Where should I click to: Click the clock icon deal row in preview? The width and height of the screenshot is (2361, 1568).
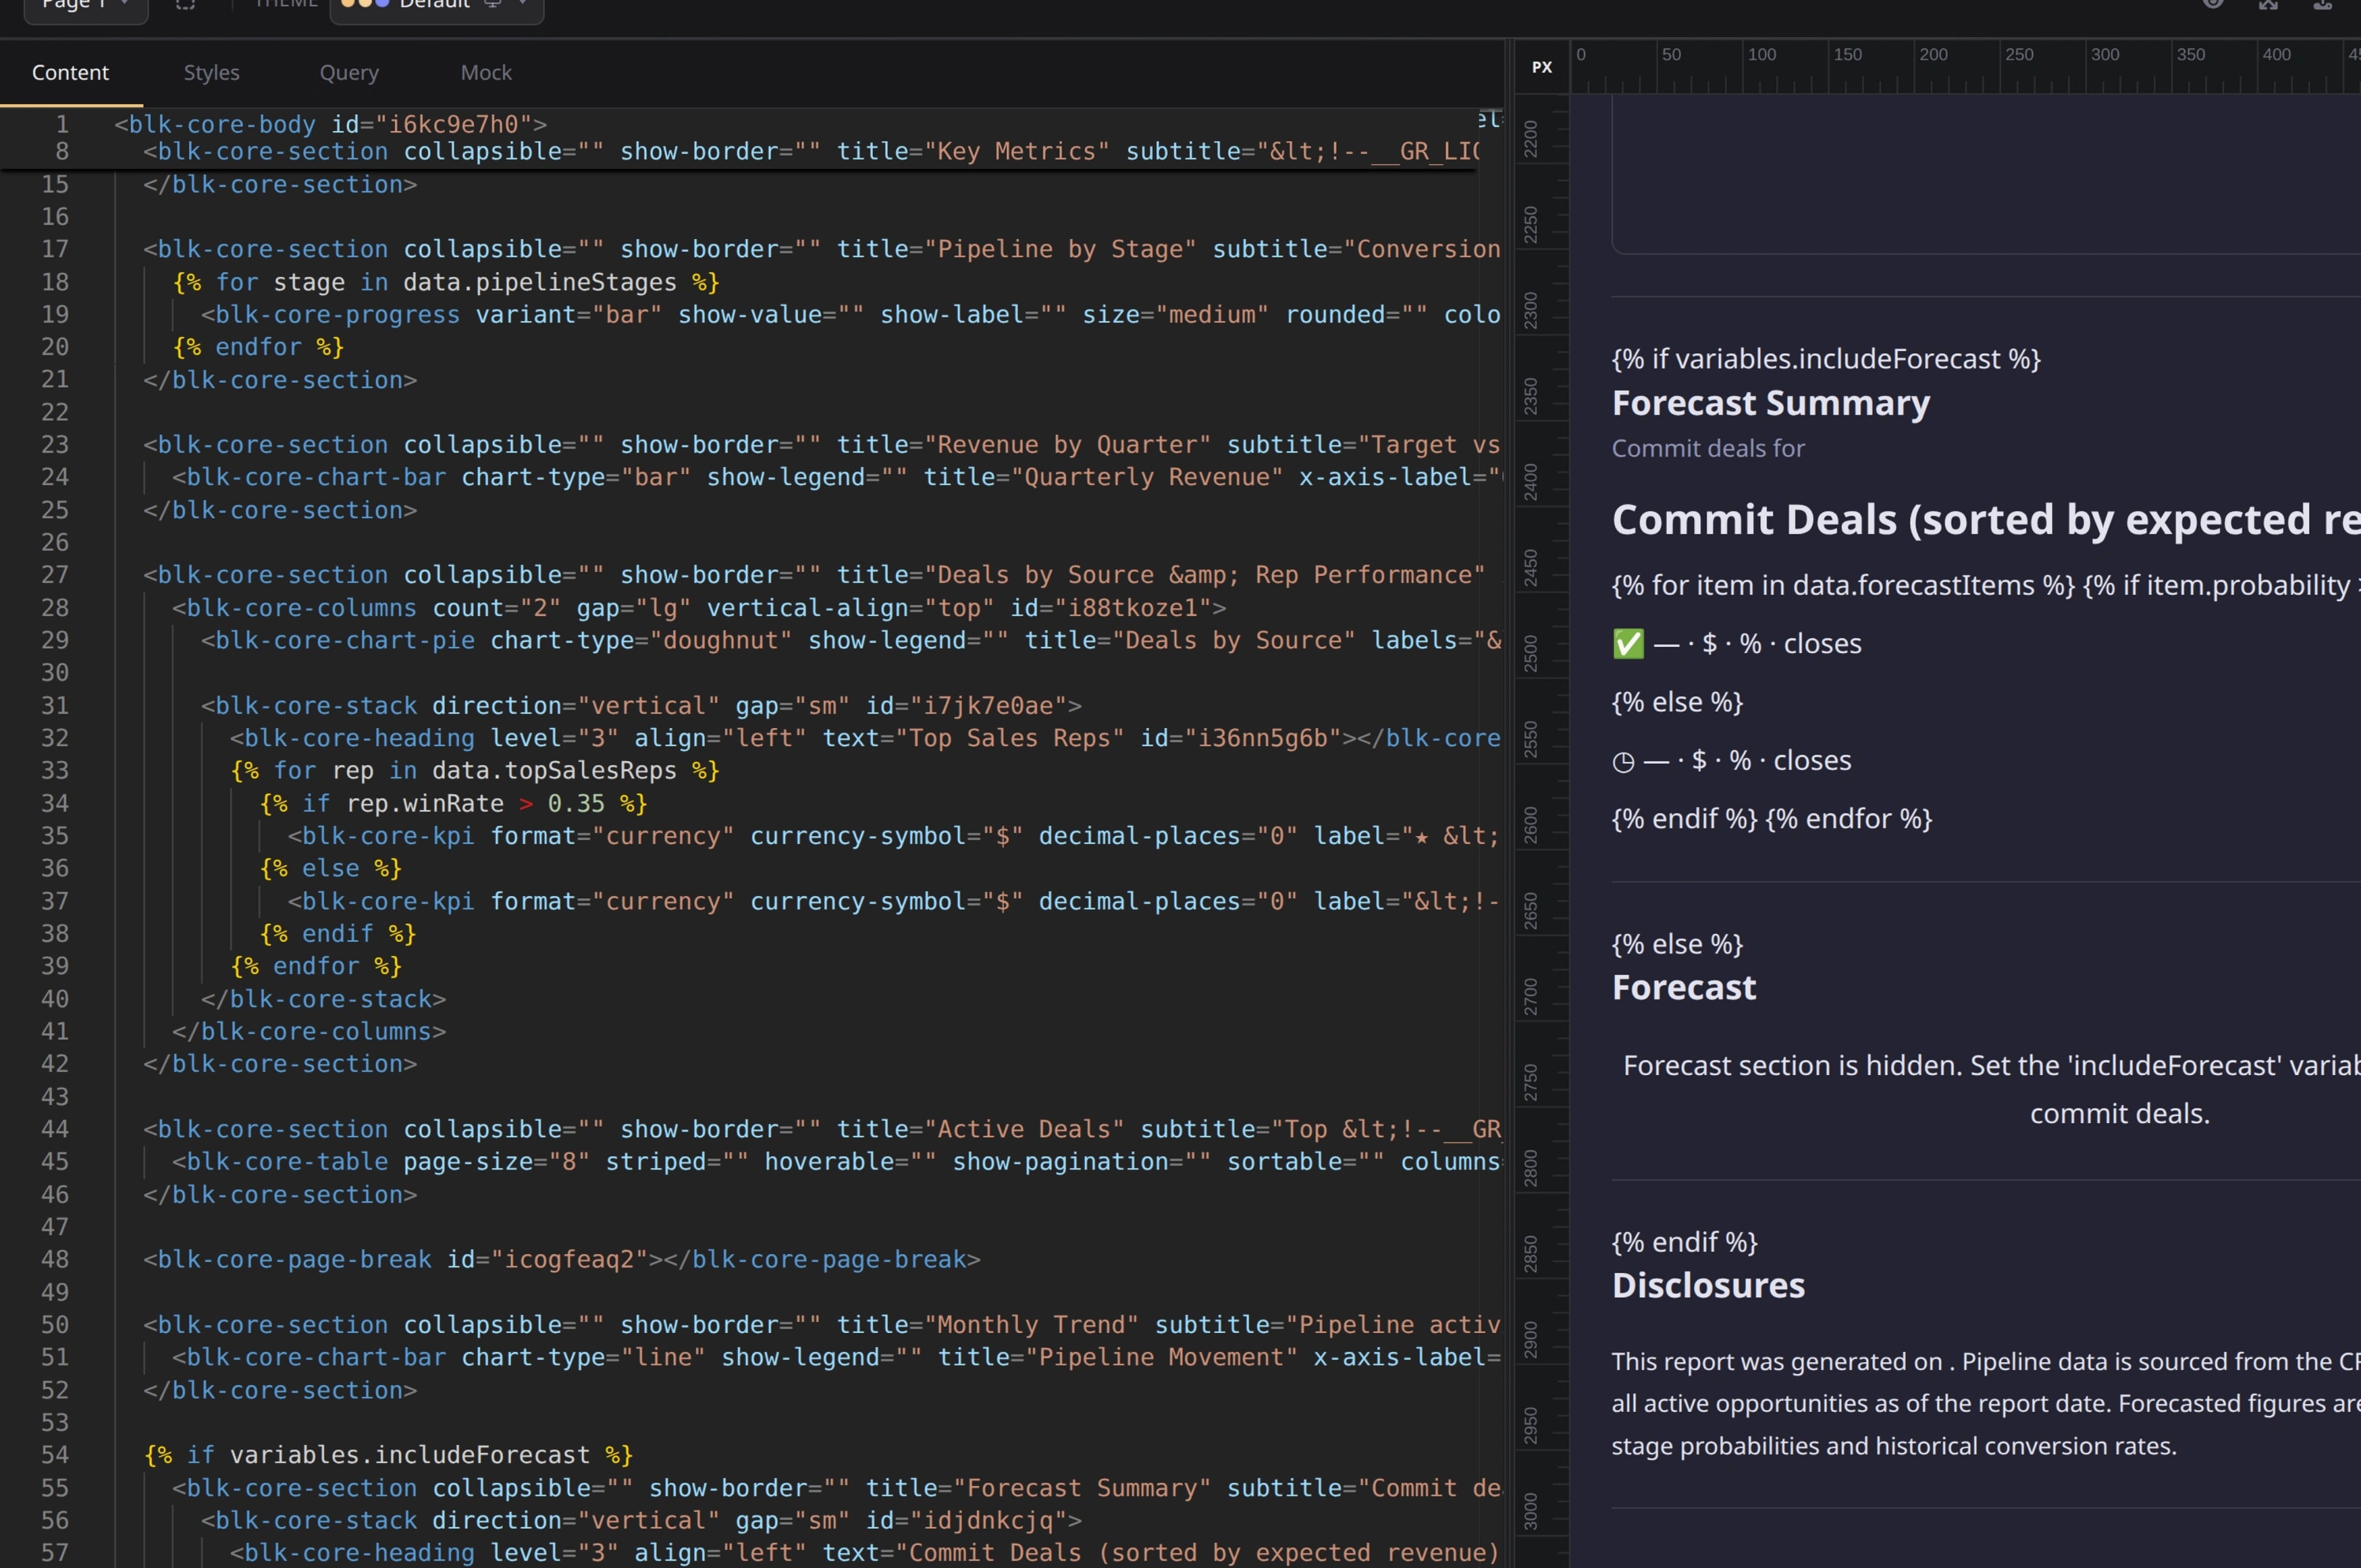1731,761
